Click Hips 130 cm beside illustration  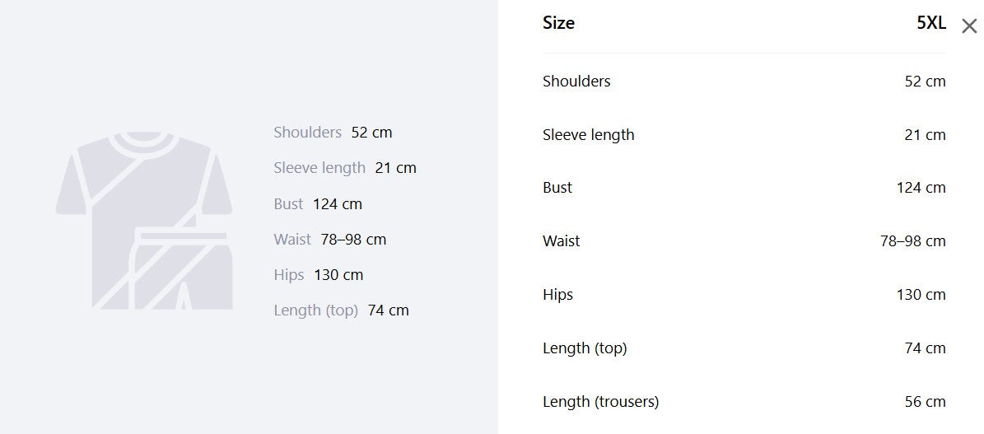pyautogui.click(x=318, y=275)
